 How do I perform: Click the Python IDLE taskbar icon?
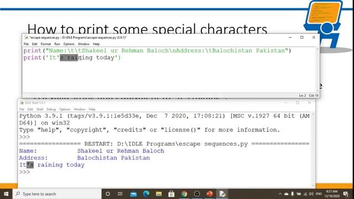pos(222,194)
